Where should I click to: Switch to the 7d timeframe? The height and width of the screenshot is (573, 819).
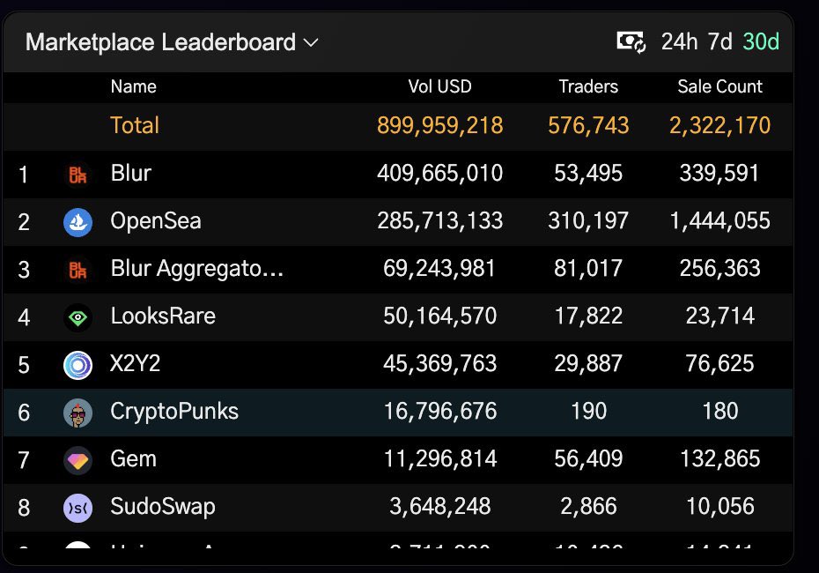[719, 41]
